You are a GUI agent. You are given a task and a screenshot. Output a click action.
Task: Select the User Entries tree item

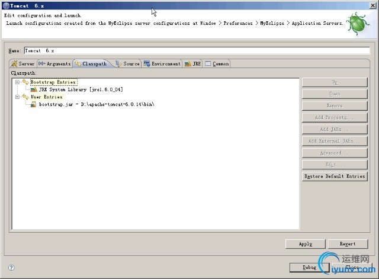click(x=46, y=97)
